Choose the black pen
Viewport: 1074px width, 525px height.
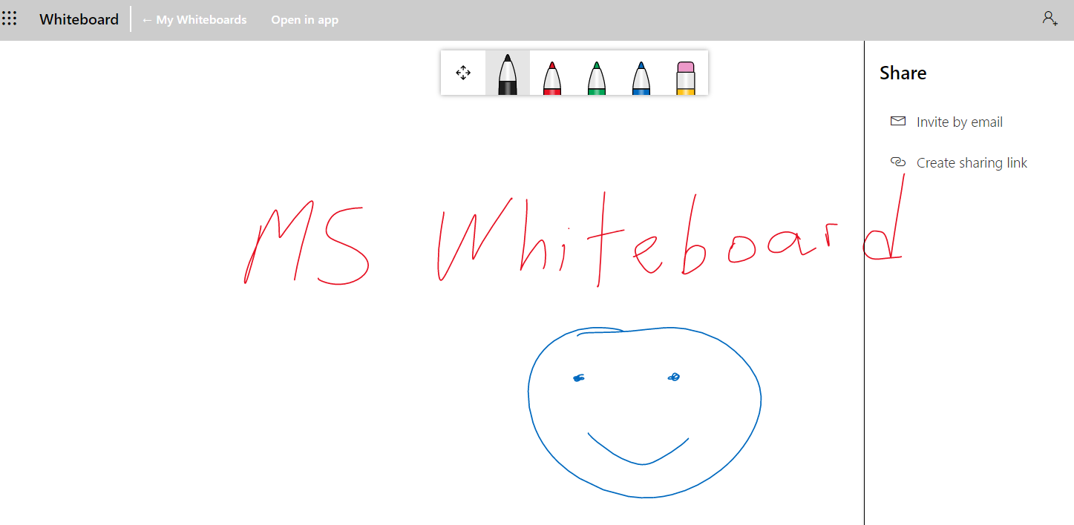508,73
